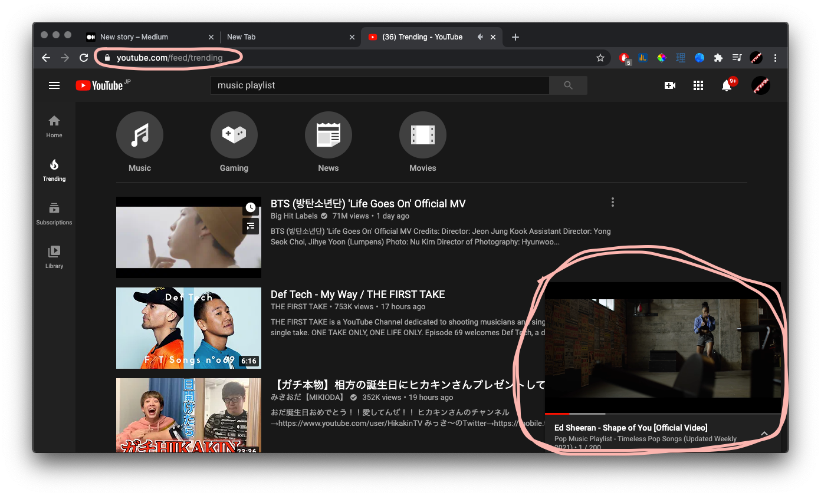
Task: Open Subscriptions in the sidebar
Action: pos(54,213)
